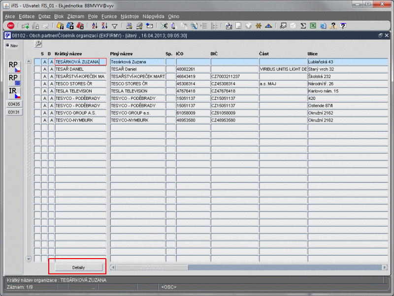
Task: Click the Internet Explorer browser icon
Action: 323,26
